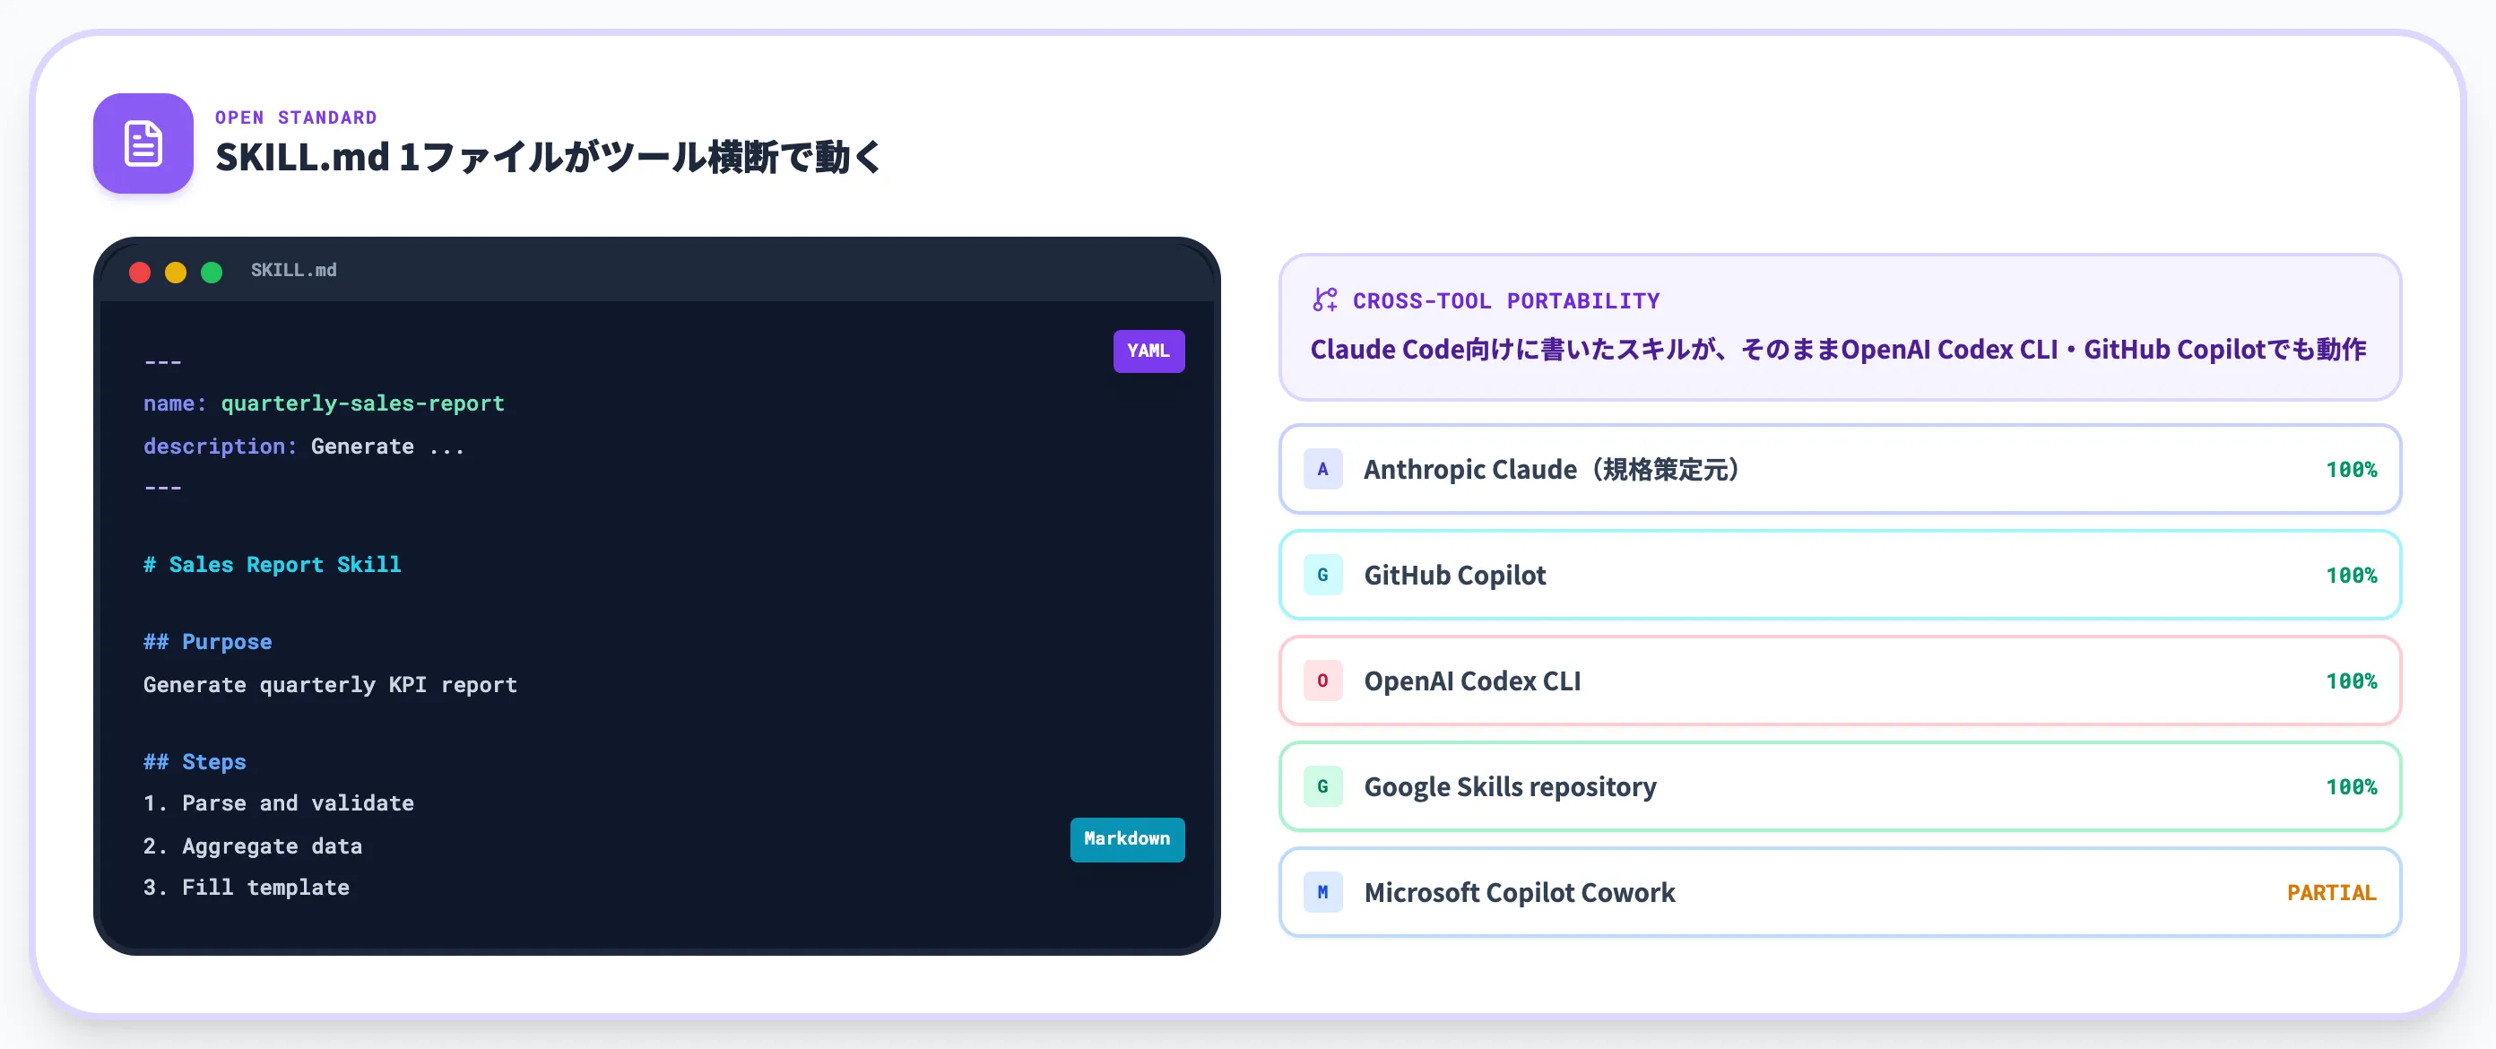Click 'Generate quarterly KPI report' line
This screenshot has width=2496, height=1049.
point(331,685)
